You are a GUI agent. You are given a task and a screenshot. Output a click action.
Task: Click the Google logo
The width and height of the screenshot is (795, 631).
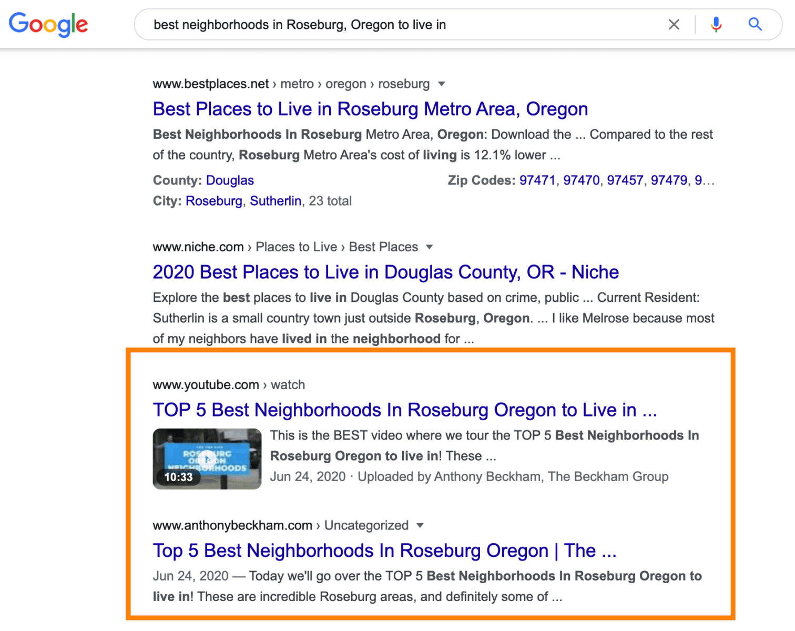coord(48,24)
